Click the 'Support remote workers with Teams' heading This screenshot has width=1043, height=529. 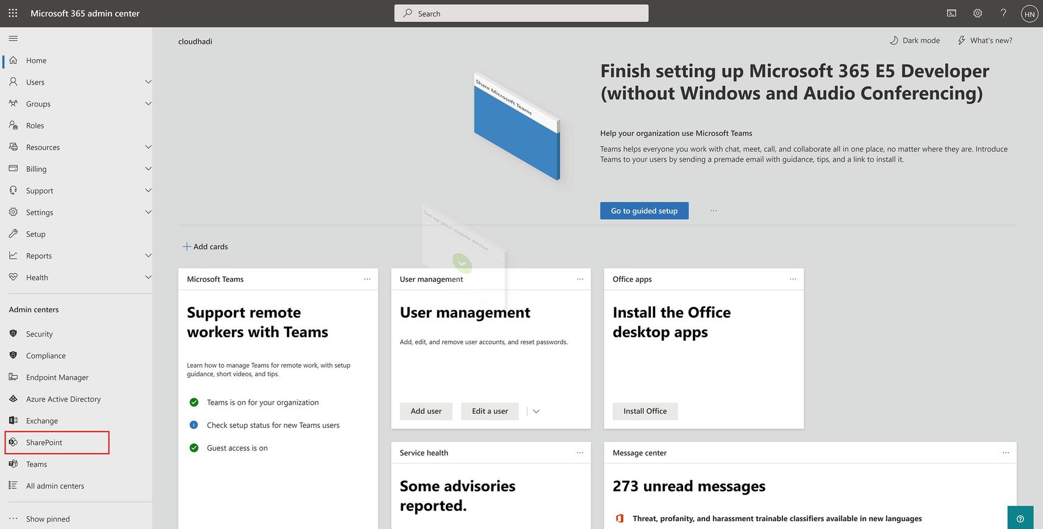click(x=258, y=322)
